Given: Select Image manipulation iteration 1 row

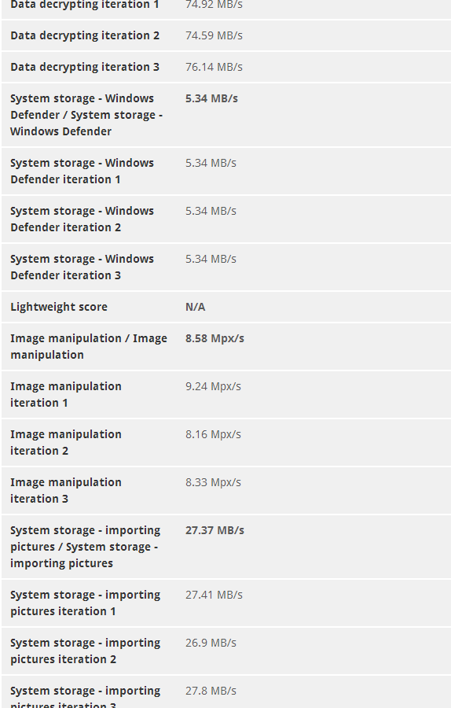Looking at the screenshot, I should tap(226, 395).
